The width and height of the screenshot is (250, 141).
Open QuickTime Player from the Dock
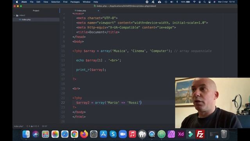click(x=152, y=134)
